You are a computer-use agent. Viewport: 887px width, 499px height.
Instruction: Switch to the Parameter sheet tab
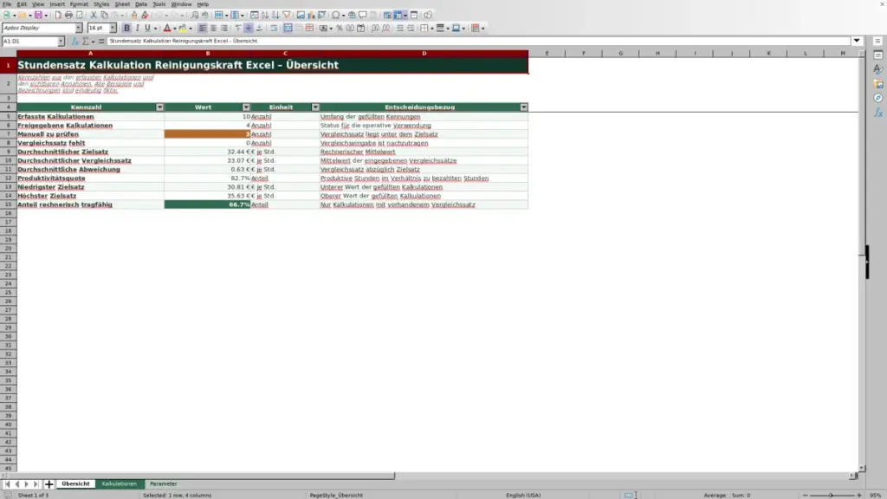tap(164, 483)
